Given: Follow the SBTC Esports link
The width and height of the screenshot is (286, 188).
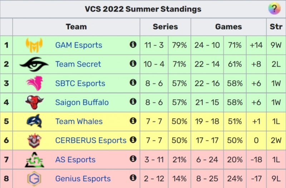Looking at the screenshot, I should 80,83.
